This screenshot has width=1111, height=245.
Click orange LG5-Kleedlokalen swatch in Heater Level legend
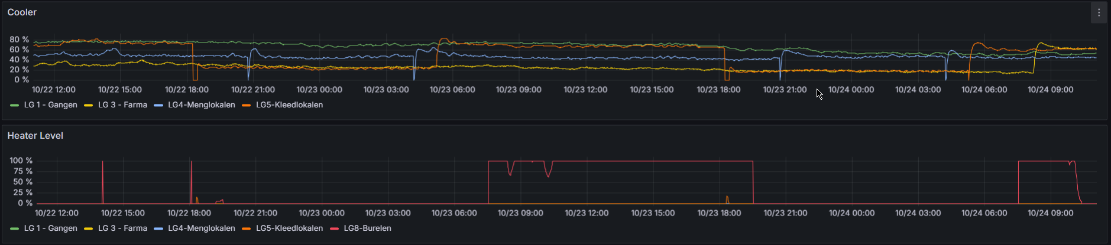point(247,229)
